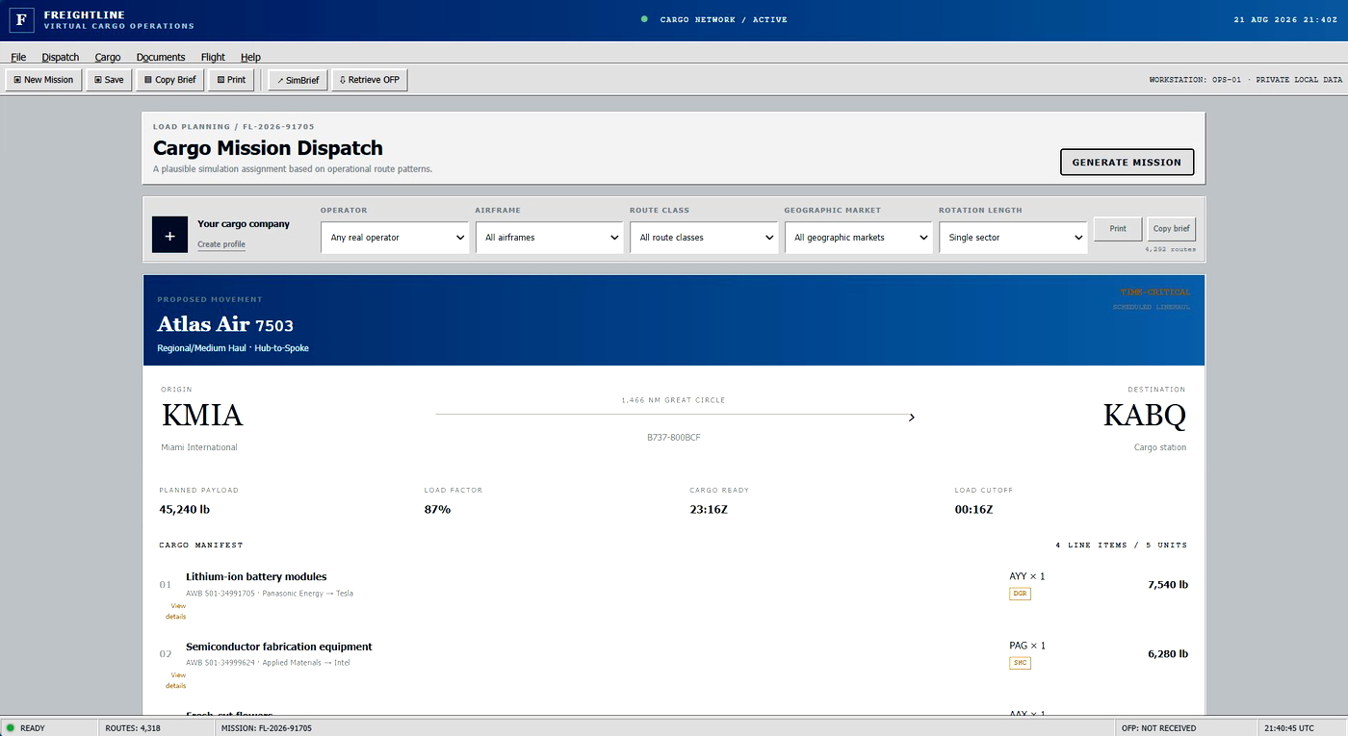Image resolution: width=1348 pixels, height=736 pixels.
Task: Open the Cargo menu
Action: click(108, 57)
